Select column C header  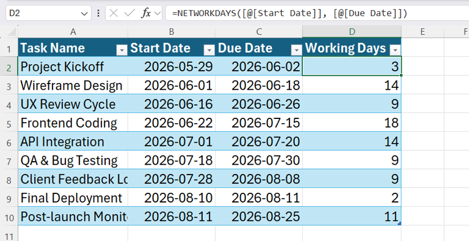coord(259,32)
